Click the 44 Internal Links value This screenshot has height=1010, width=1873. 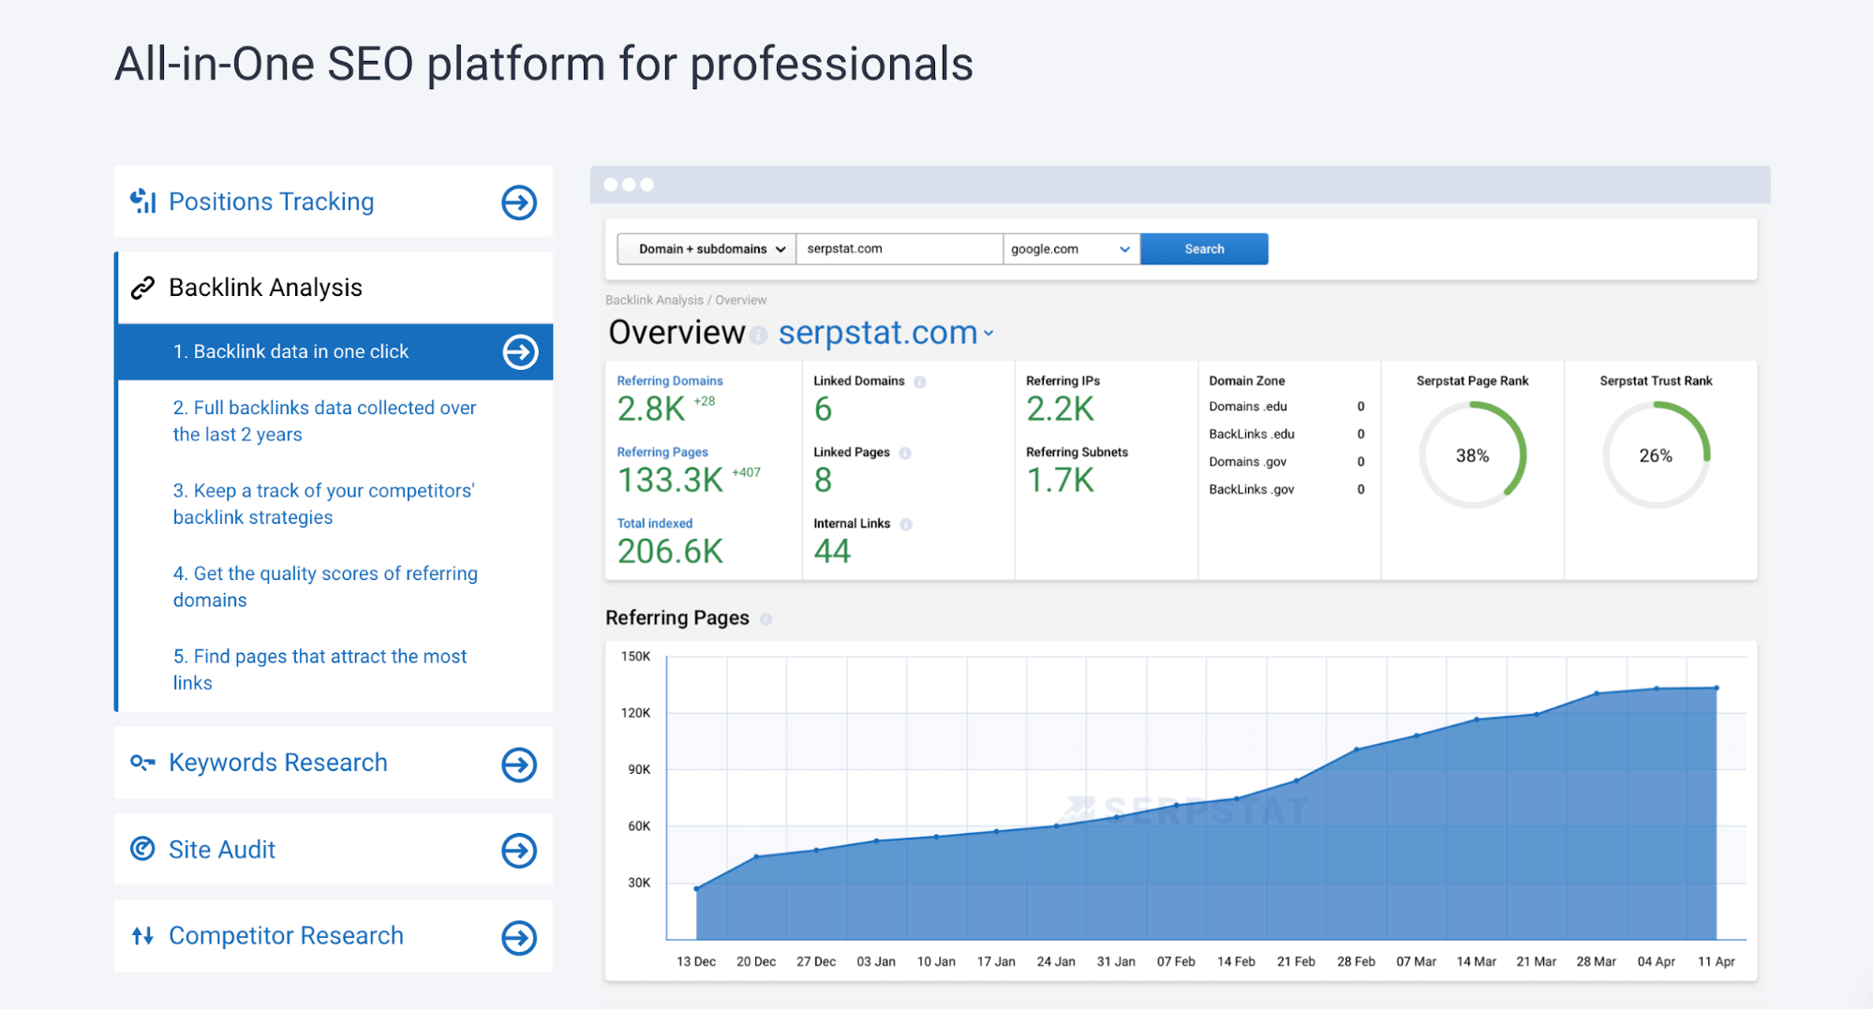[x=832, y=552]
